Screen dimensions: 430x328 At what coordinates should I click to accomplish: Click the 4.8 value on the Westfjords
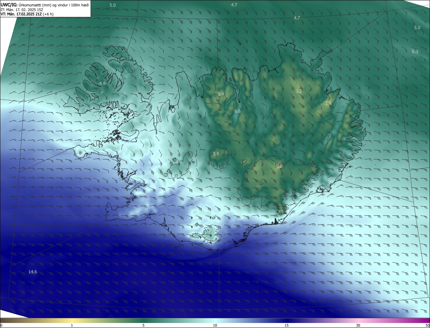(102, 83)
